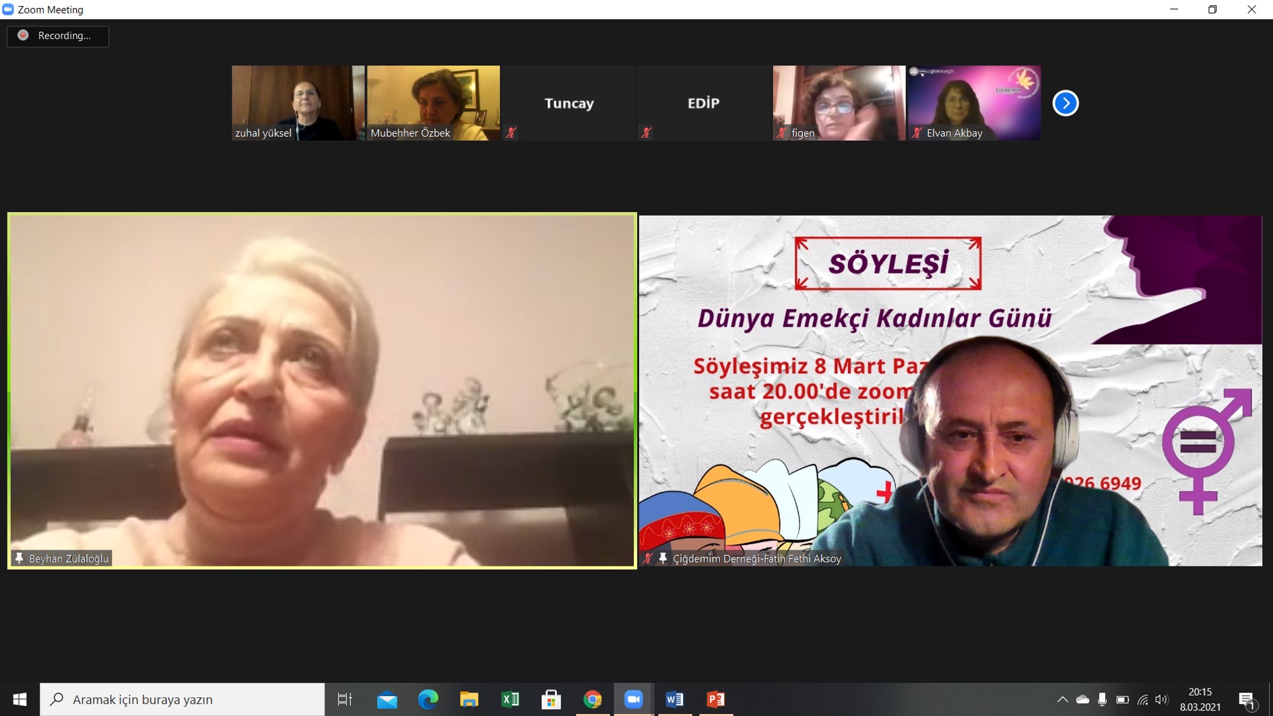This screenshot has width=1273, height=716.
Task: Launch Excel from the taskbar
Action: click(x=510, y=699)
